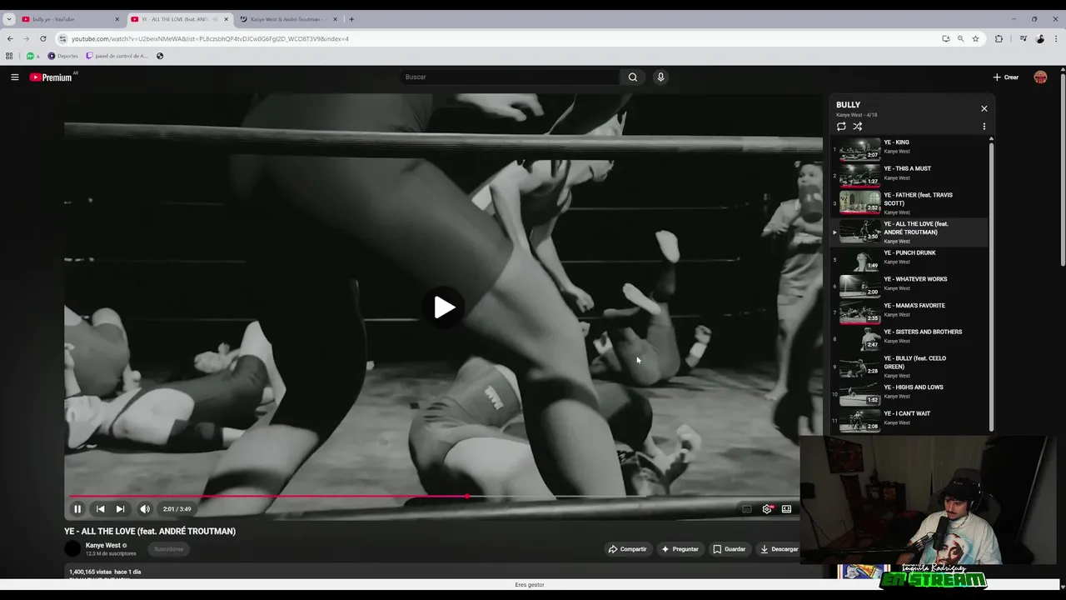Open player settings gear
The image size is (1066, 600).
(x=767, y=509)
